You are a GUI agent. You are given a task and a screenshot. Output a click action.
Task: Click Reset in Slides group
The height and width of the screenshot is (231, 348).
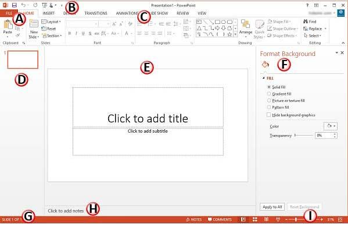[49, 29]
